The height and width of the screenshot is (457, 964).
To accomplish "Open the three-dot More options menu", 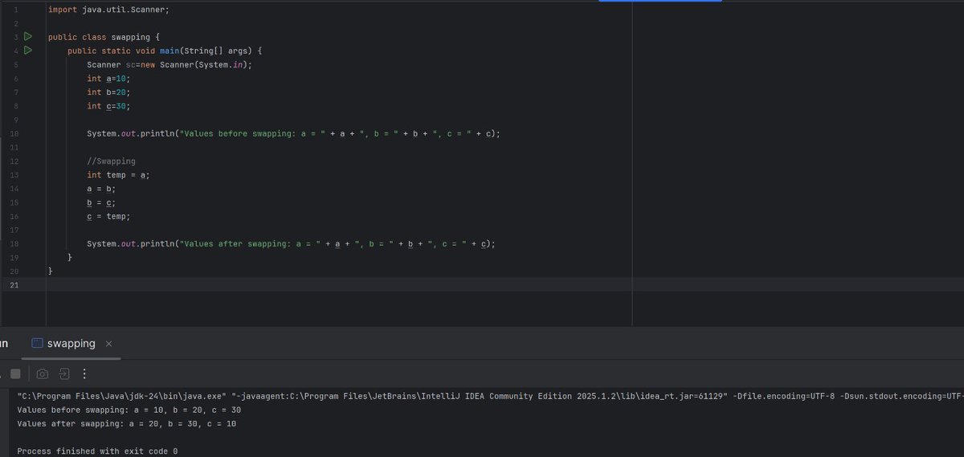I will [x=85, y=373].
